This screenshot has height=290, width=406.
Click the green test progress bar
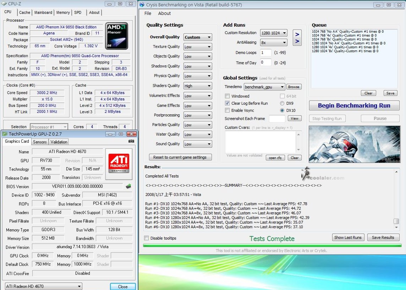point(272,245)
